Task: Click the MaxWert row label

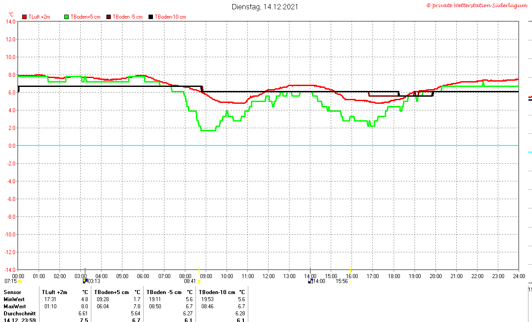Action: 15,306
